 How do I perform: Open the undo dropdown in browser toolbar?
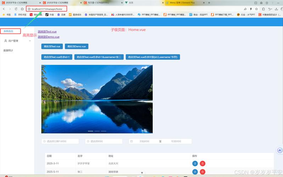[x=270, y=9]
